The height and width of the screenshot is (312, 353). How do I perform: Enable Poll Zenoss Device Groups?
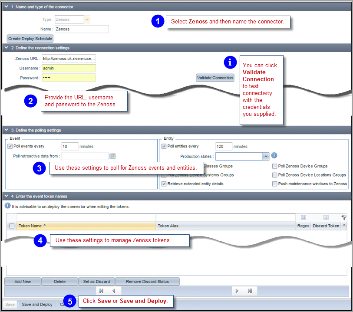pos(274,166)
